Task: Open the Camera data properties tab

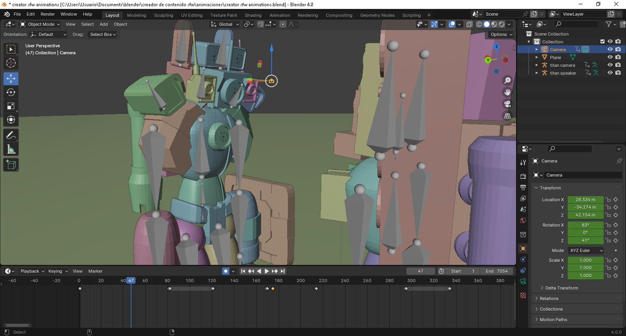Action: point(523,282)
